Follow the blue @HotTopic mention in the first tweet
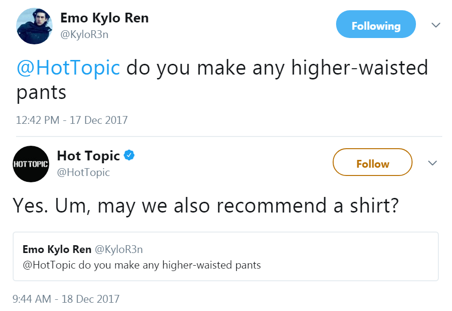 [x=68, y=68]
